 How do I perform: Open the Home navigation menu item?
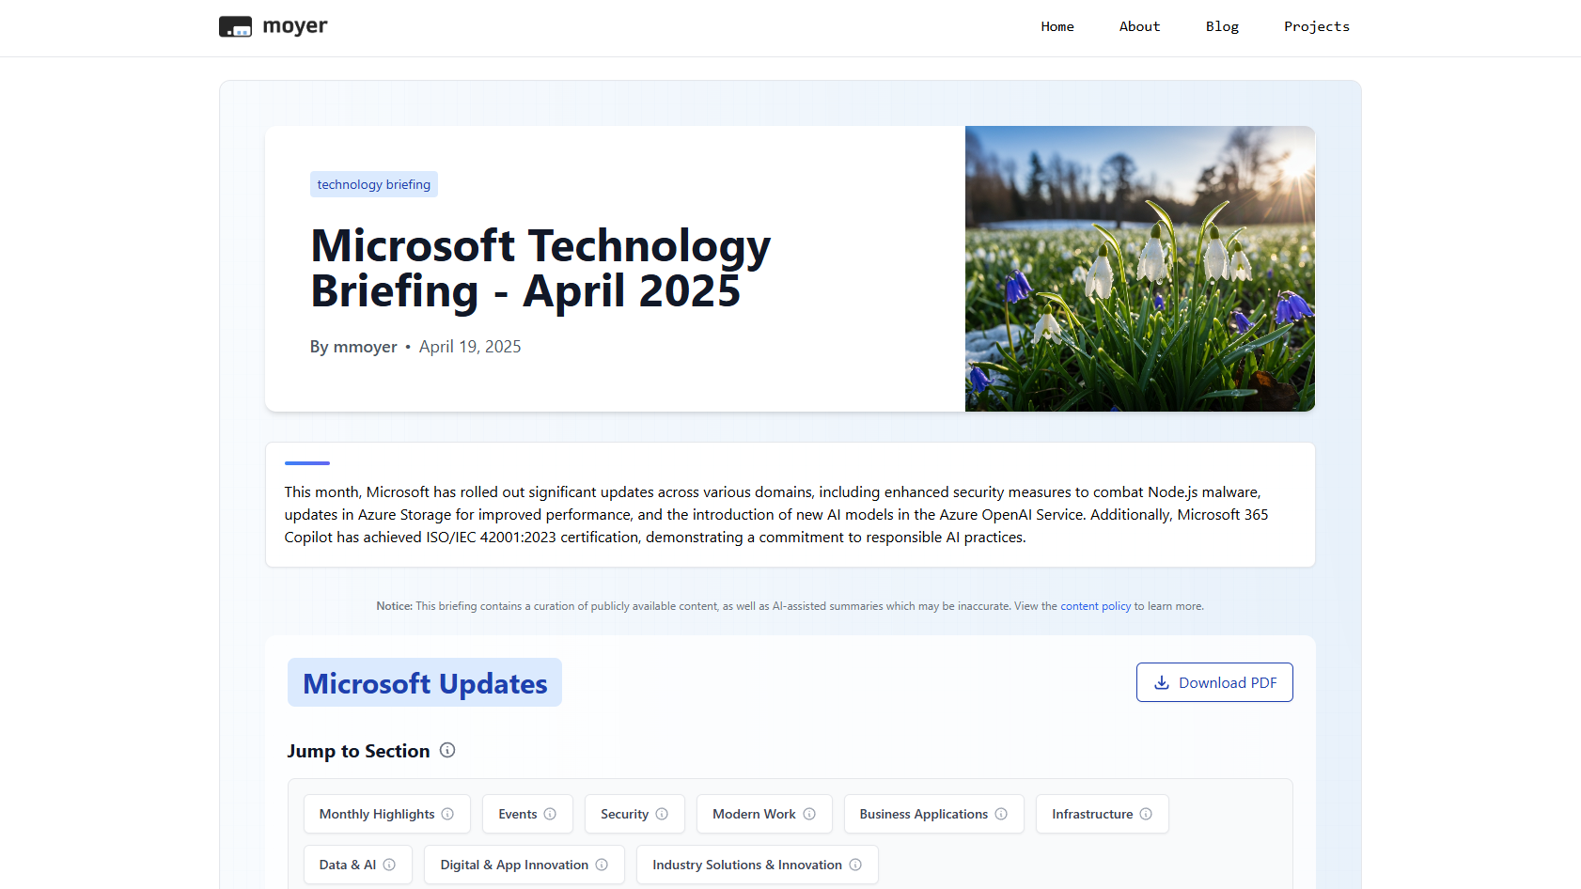pos(1057,26)
